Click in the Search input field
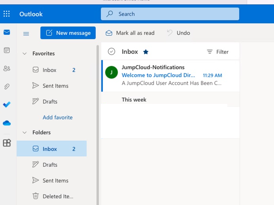Viewport: 274px width, 205px height. pyautogui.click(x=170, y=14)
